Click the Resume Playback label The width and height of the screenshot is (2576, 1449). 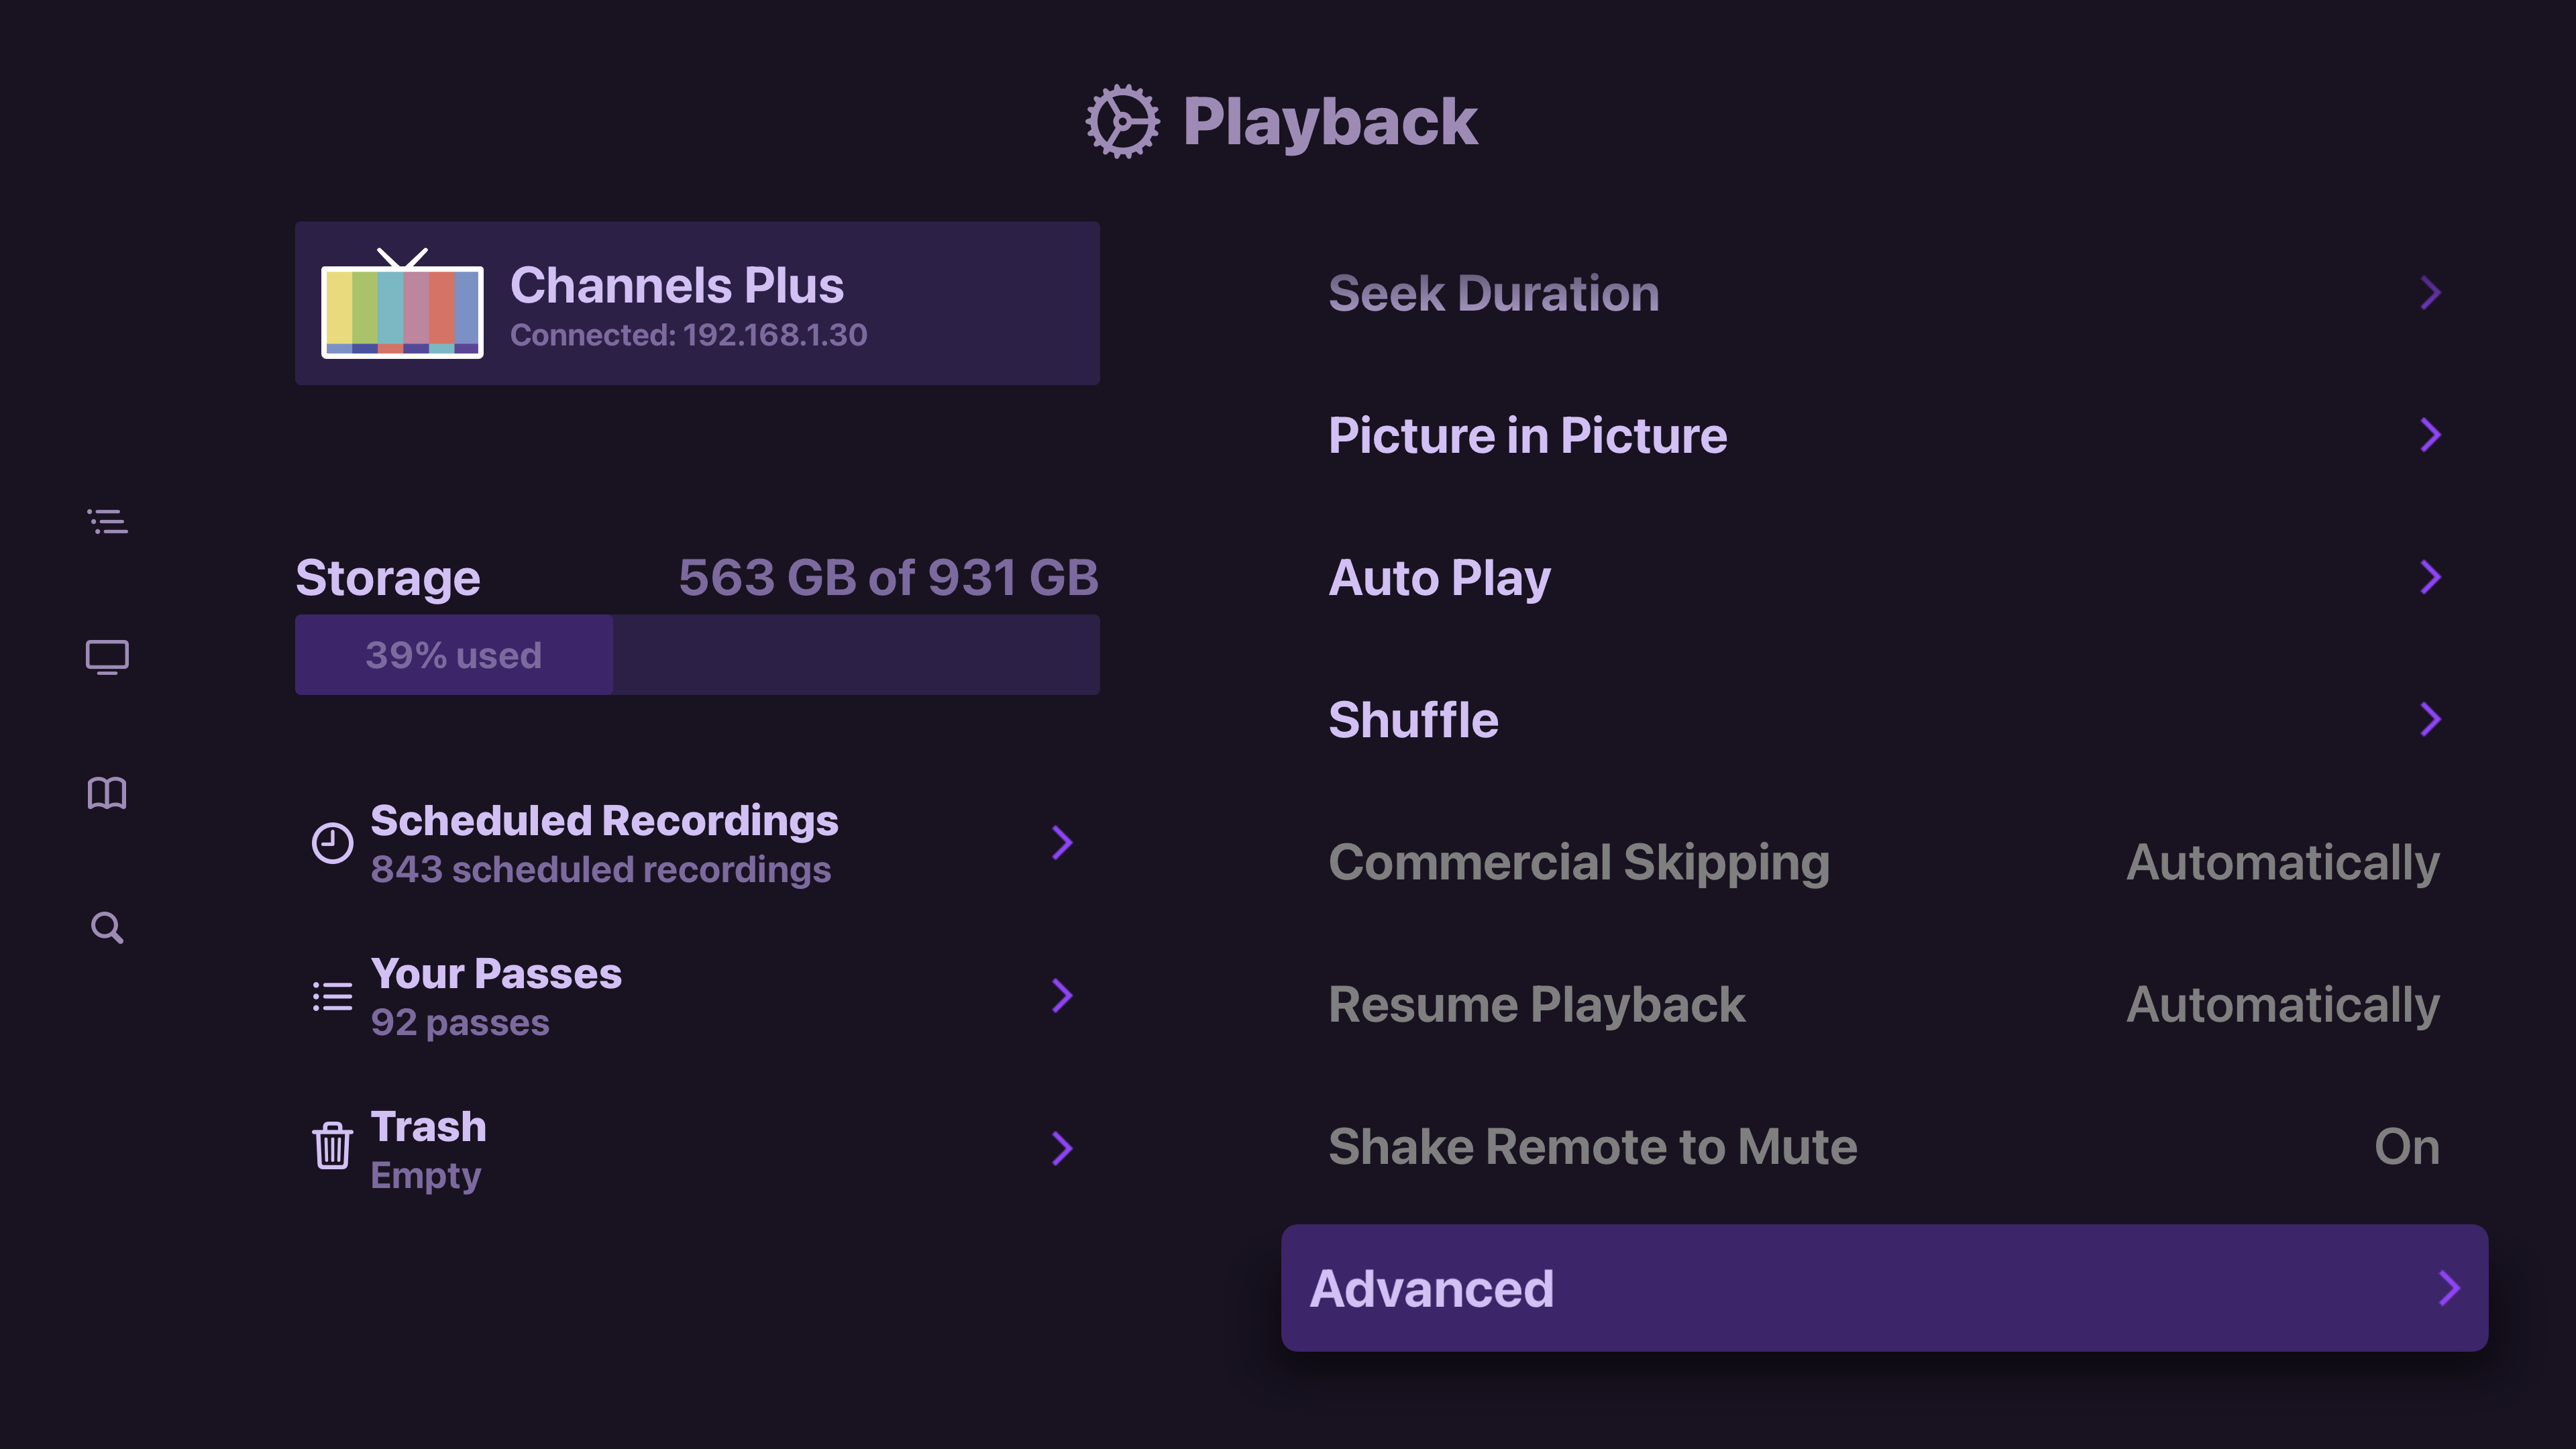click(x=1537, y=1005)
